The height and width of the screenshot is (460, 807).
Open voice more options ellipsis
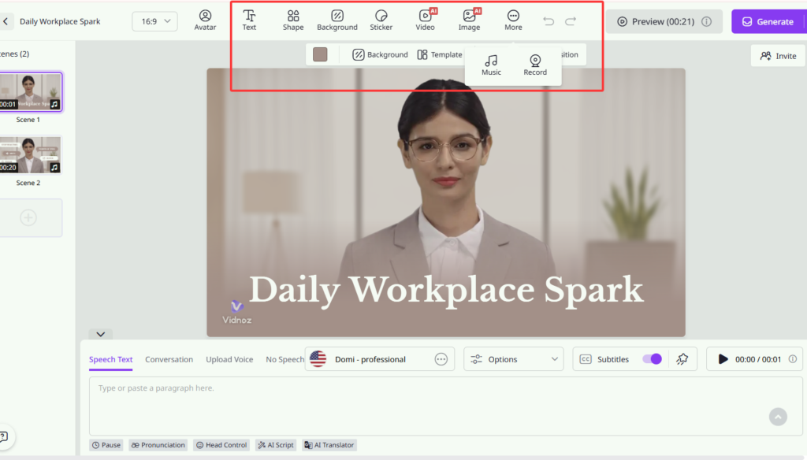tap(441, 359)
